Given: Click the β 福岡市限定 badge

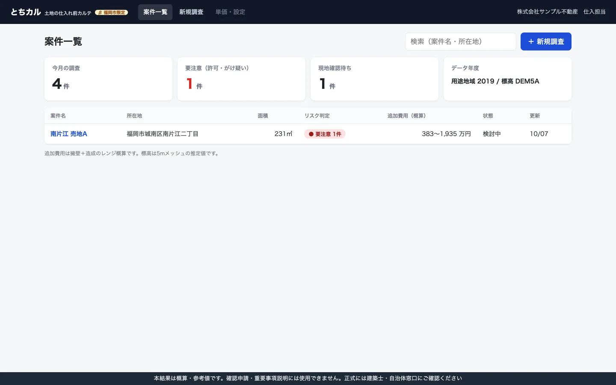Looking at the screenshot, I should [112, 12].
